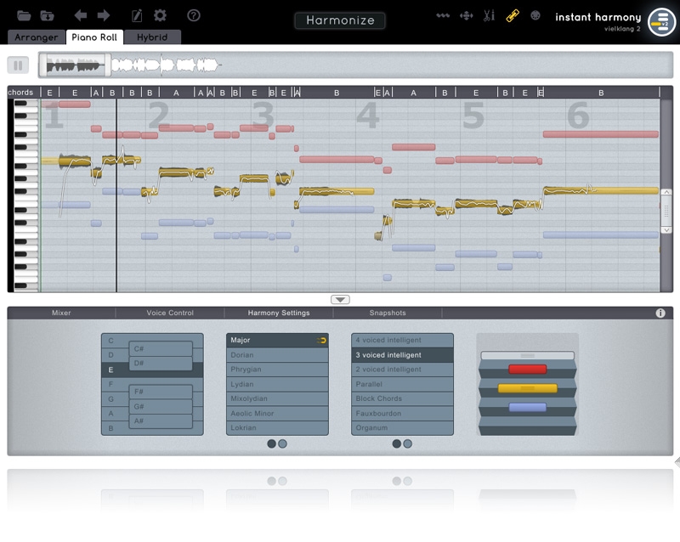The width and height of the screenshot is (680, 542).
Task: Click the open file folder icon
Action: [24, 15]
